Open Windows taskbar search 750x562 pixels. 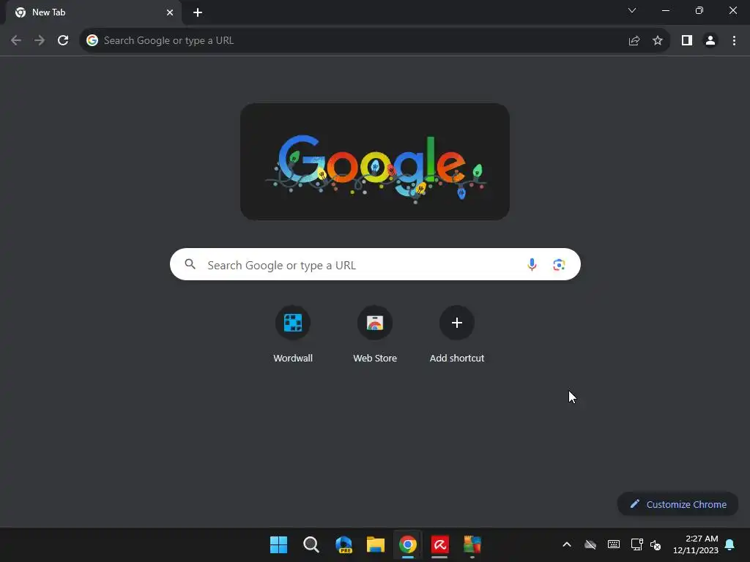tap(311, 544)
